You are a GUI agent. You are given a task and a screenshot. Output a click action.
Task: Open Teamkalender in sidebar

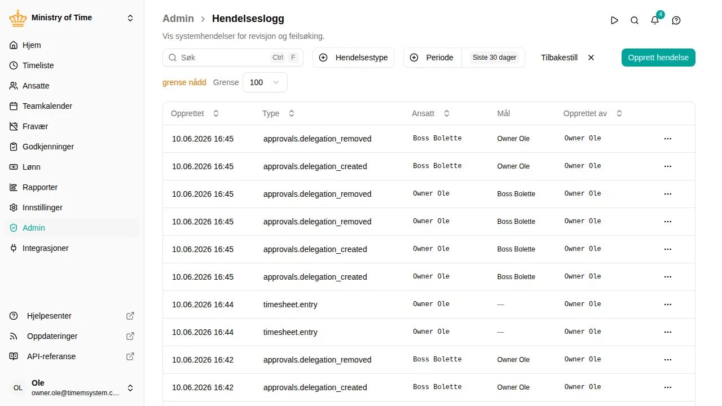(x=72, y=106)
